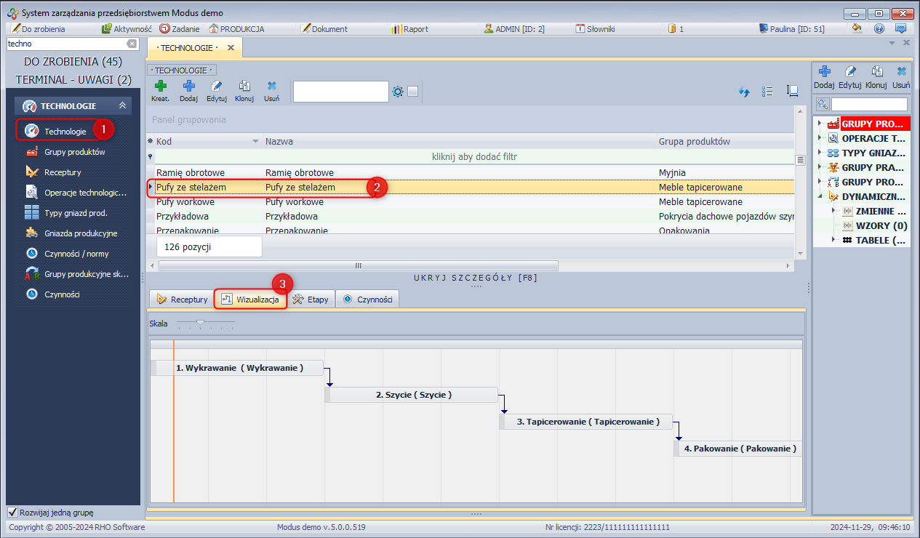
Task: Open the Raport menu item
Action: click(409, 29)
